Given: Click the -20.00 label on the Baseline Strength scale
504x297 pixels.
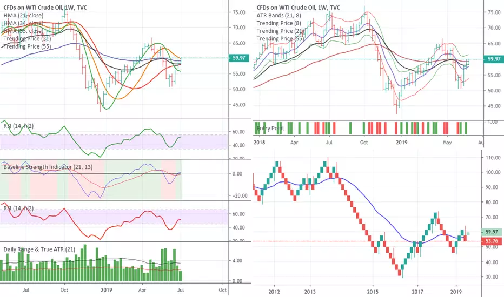Looking at the screenshot, I should pos(240,196).
